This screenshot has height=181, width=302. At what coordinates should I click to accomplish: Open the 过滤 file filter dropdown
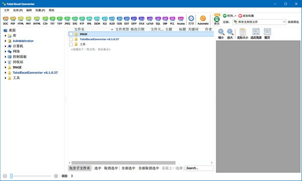point(259,22)
